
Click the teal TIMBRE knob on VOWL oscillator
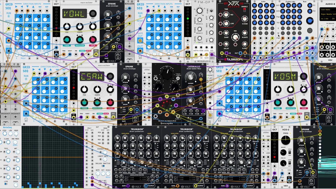click(67, 40)
